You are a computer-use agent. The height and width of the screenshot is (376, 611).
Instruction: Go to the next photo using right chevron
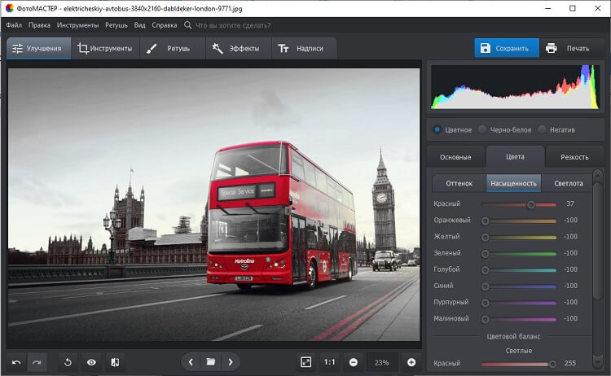point(231,362)
